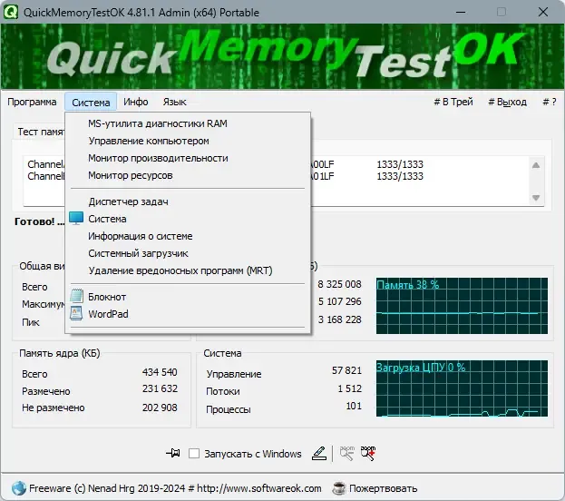The image size is (565, 501).
Task: Open Диспетчер задач
Action: click(x=188, y=201)
